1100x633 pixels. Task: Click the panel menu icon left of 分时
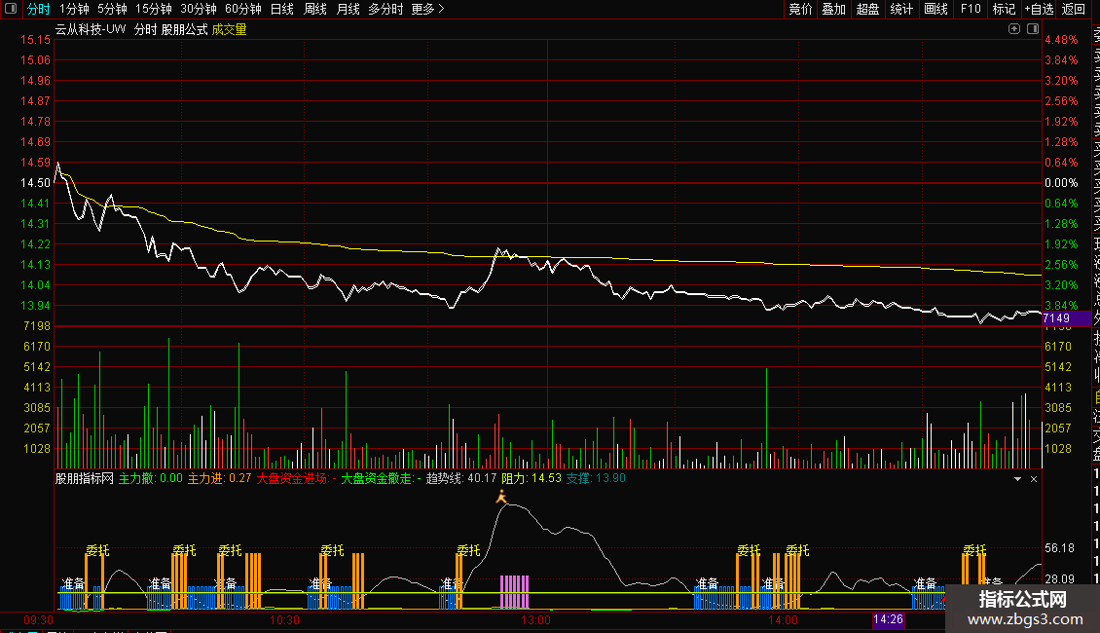coord(12,10)
